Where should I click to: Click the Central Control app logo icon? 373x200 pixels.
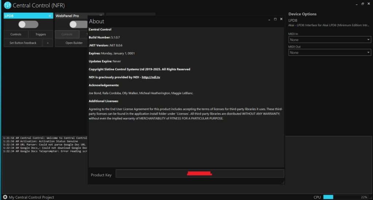(7, 5)
